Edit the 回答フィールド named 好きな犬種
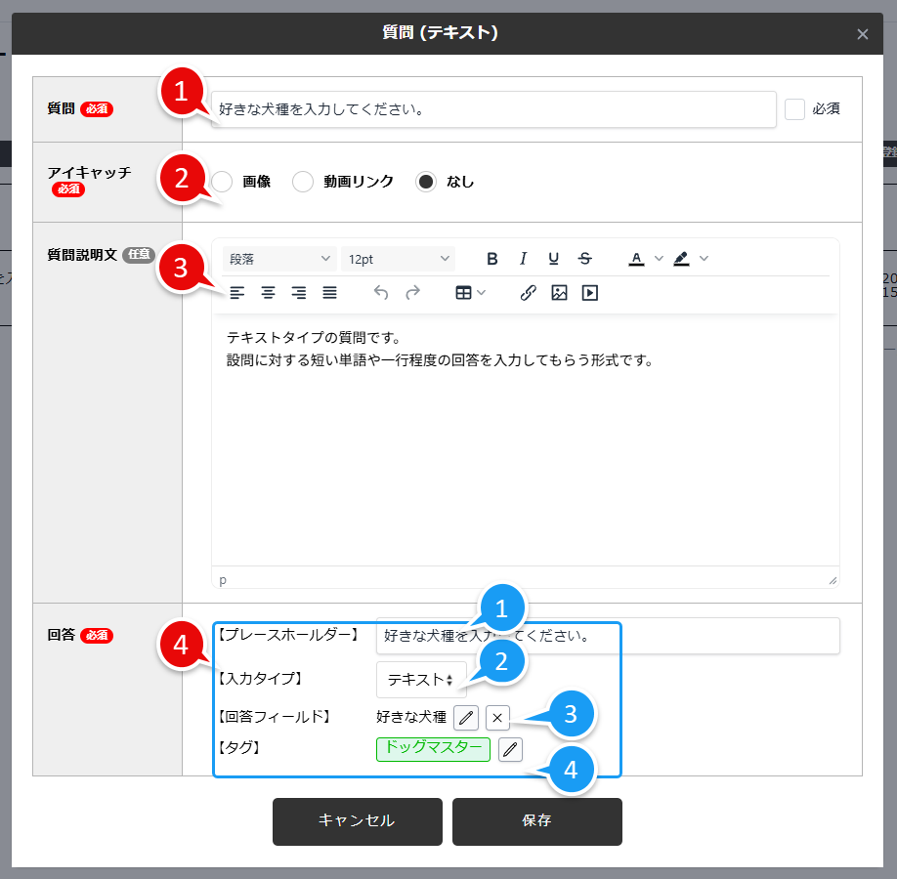 [x=466, y=718]
